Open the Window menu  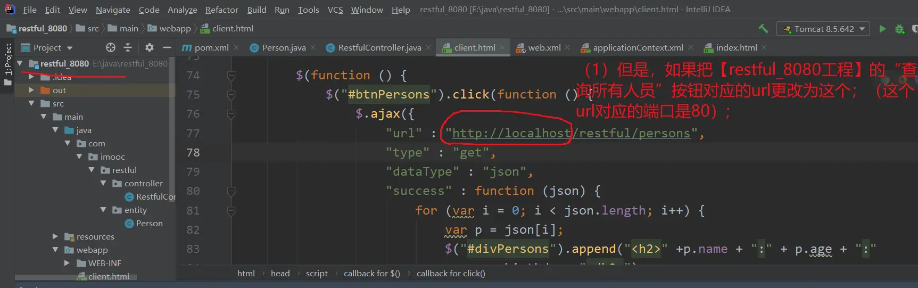(367, 10)
